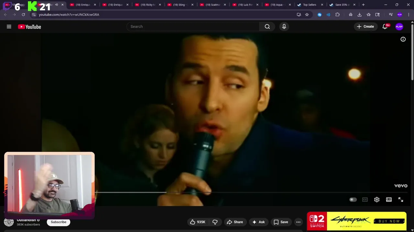Open the browser extensions puzzle icon
This screenshot has width=414, height=232.
pyautogui.click(x=337, y=15)
